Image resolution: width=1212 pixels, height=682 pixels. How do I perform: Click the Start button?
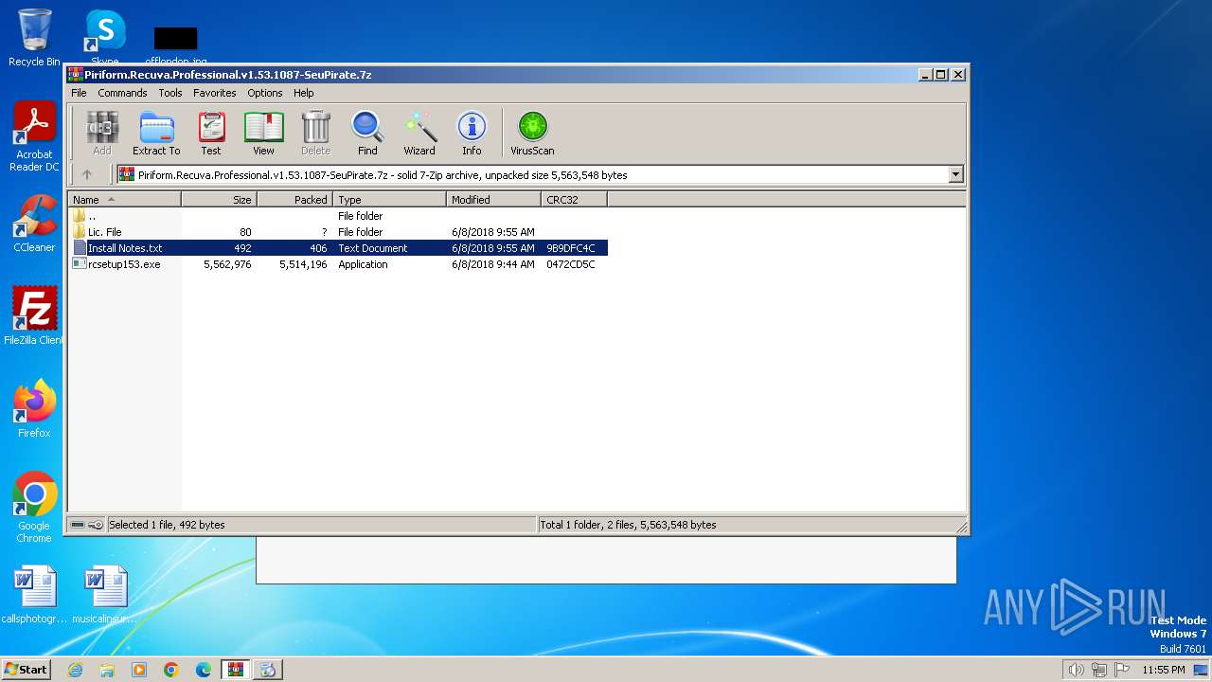(27, 670)
